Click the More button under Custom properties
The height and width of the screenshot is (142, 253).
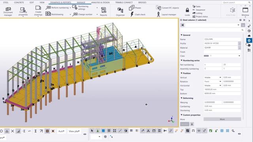pos(222,119)
